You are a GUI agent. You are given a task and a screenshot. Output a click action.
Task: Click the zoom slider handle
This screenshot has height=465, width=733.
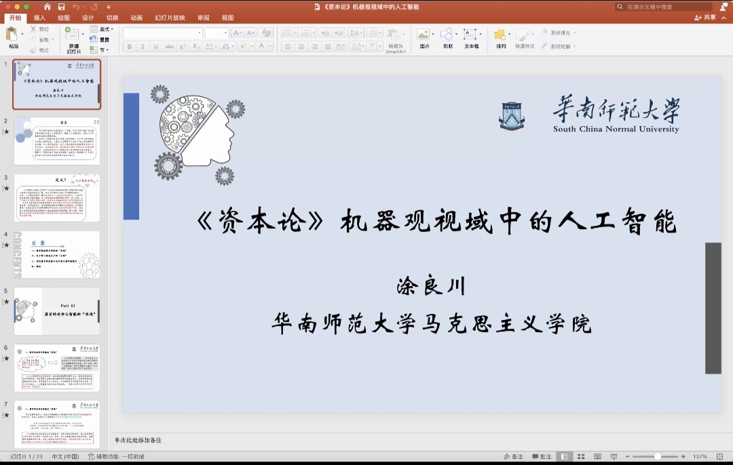click(x=657, y=457)
